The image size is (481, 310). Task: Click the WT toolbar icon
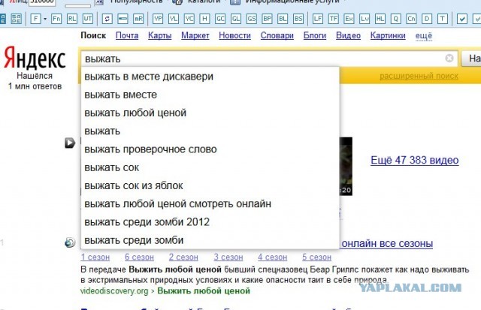coord(88,19)
